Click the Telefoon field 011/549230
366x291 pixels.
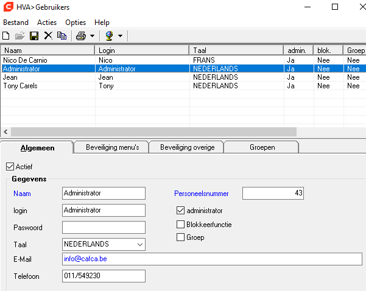(x=104, y=276)
